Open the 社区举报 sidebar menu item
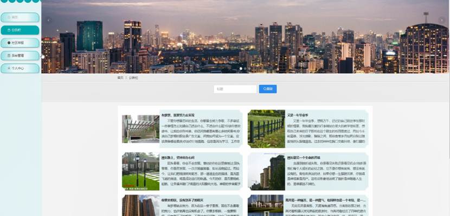The width and height of the screenshot is (450, 216). 20,43
